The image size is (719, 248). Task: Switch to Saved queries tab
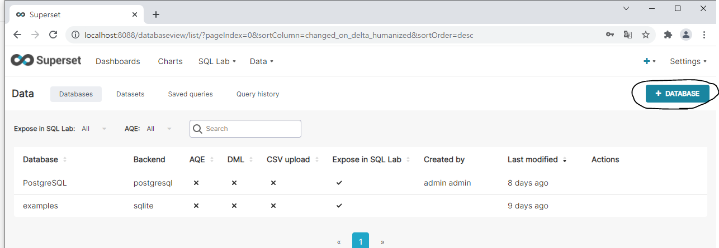pyautogui.click(x=191, y=94)
